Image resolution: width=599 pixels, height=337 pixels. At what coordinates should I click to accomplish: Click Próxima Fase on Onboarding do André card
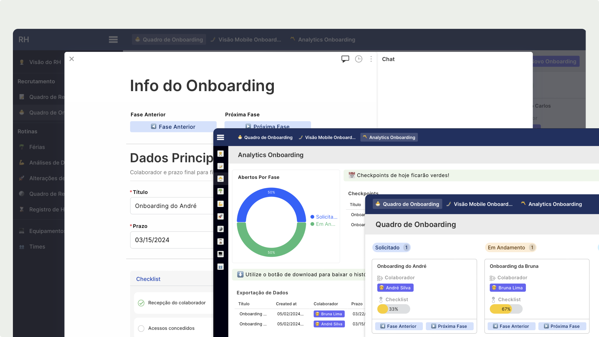coord(449,326)
